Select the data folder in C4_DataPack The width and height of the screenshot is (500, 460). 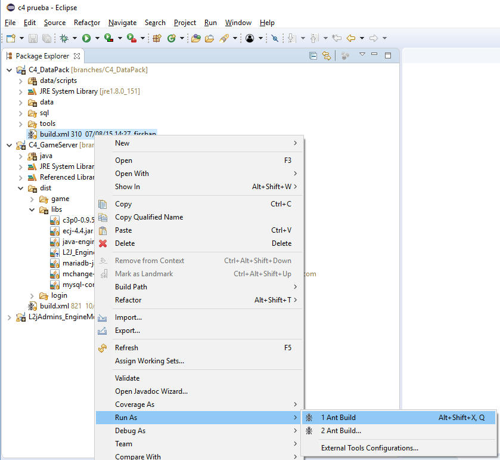click(x=41, y=102)
